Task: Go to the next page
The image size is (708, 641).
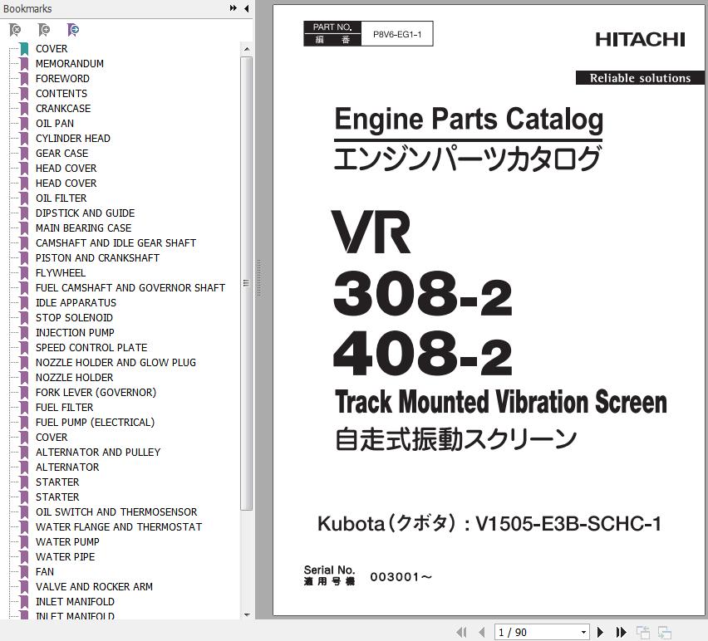Action: pyautogui.click(x=600, y=632)
